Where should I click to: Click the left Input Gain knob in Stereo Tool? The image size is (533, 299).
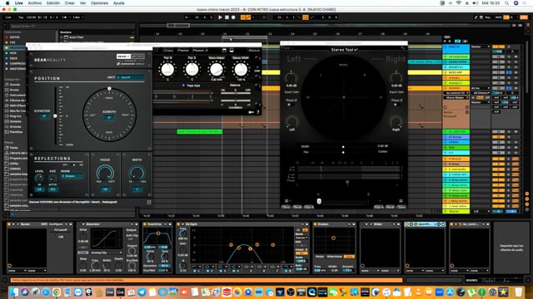pos(291,77)
